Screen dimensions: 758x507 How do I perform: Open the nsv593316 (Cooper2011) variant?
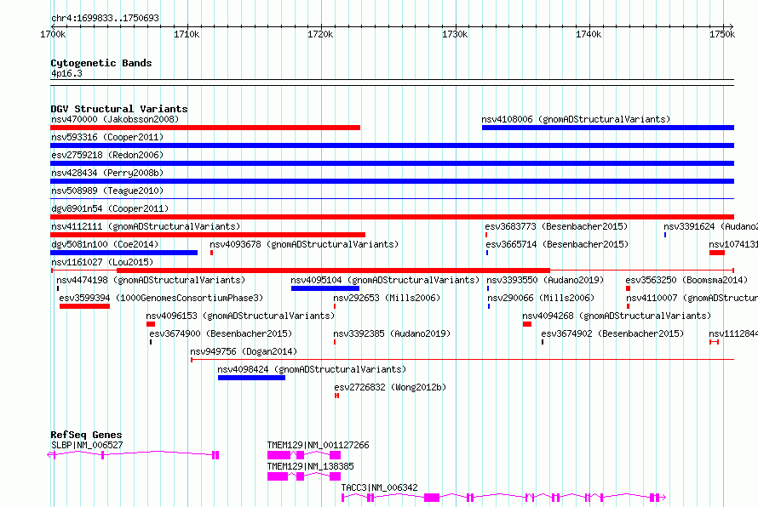click(107, 137)
